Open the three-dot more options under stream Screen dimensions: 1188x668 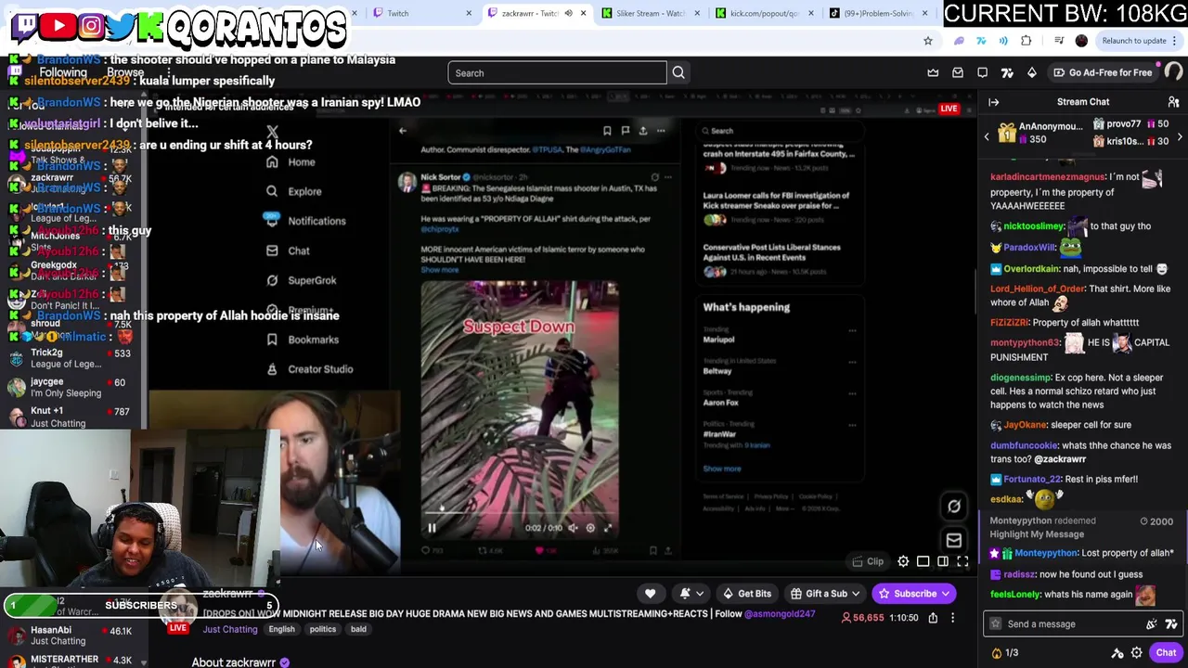tap(952, 618)
